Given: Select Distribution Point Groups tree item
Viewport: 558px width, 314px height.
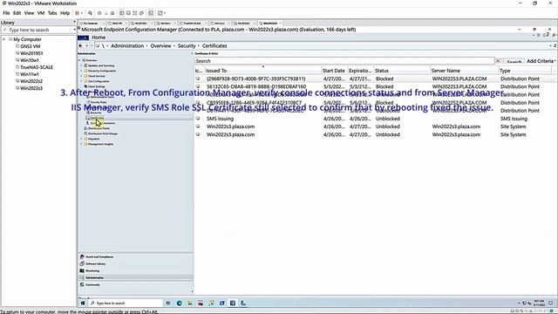Looking at the screenshot, I should click(x=101, y=133).
